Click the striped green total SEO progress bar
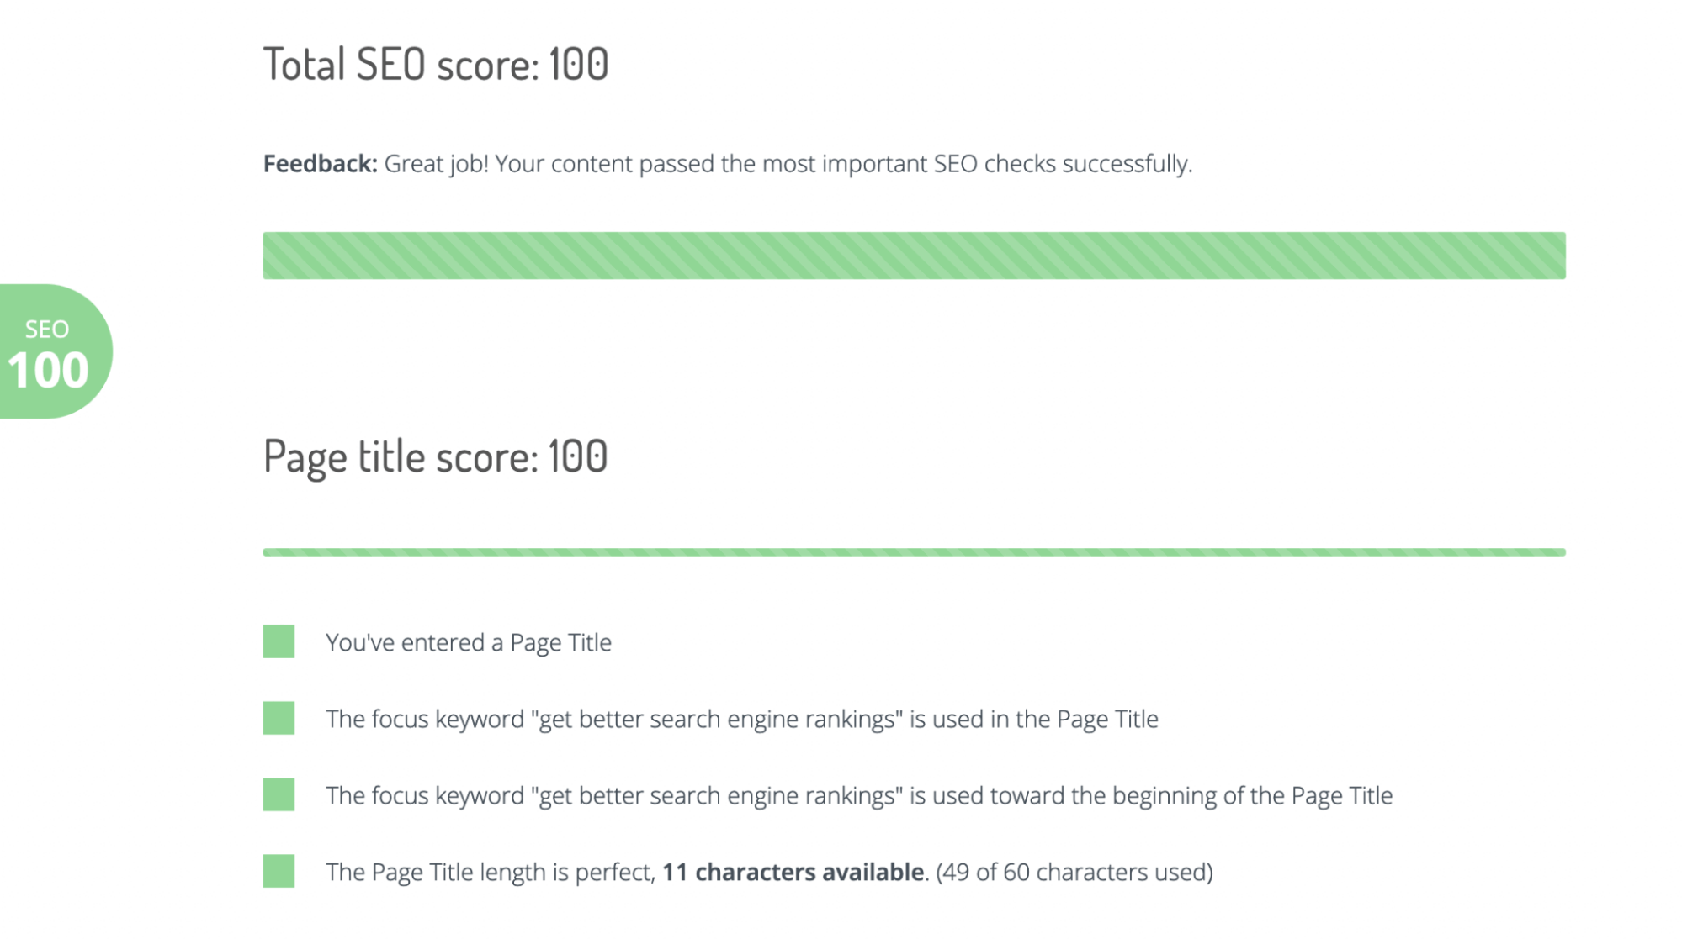The image size is (1682, 939). click(x=914, y=256)
